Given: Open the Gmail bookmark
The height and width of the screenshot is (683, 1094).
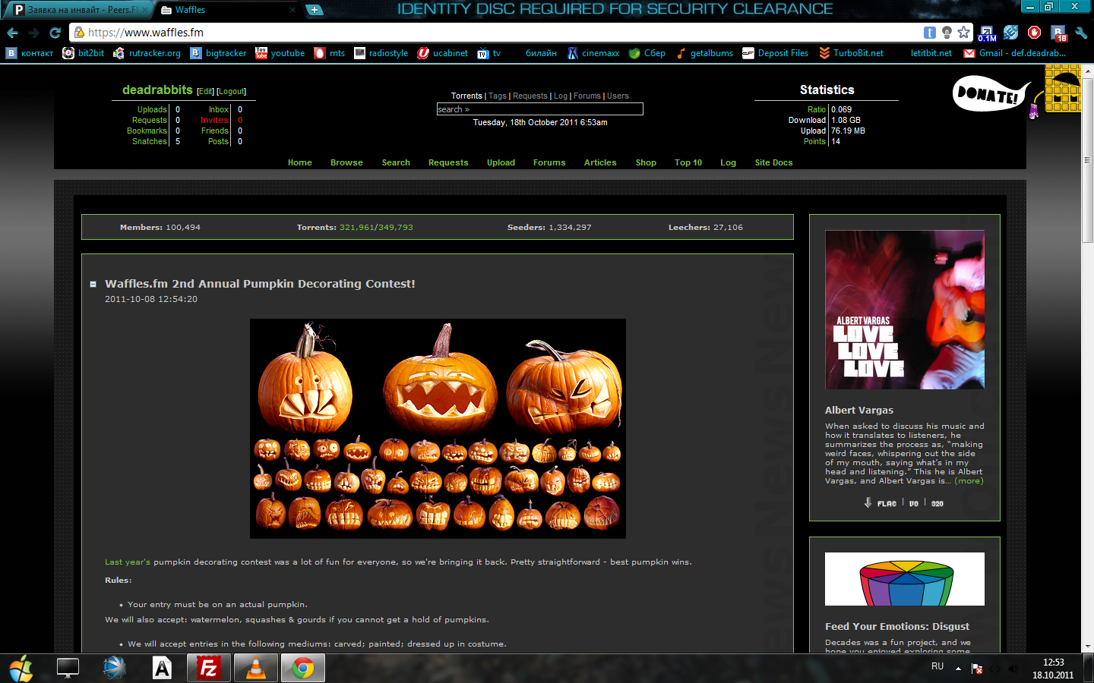Looking at the screenshot, I should 1015,53.
